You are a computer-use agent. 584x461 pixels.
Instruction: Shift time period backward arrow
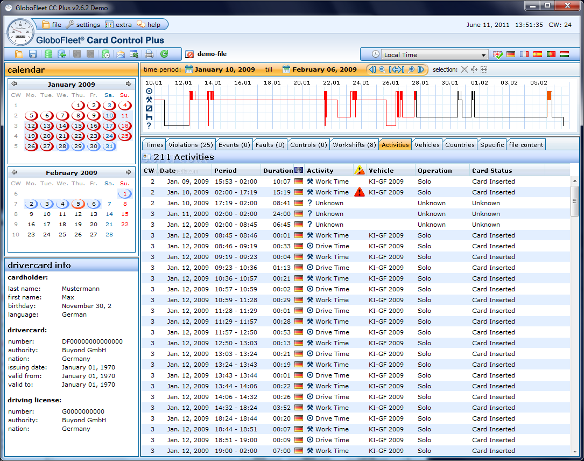pos(372,69)
